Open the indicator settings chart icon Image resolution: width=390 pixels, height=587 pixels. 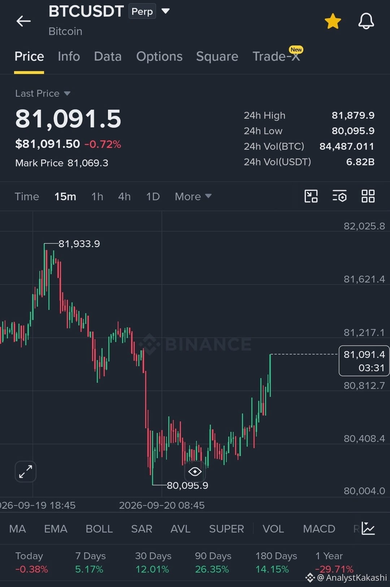[368, 529]
